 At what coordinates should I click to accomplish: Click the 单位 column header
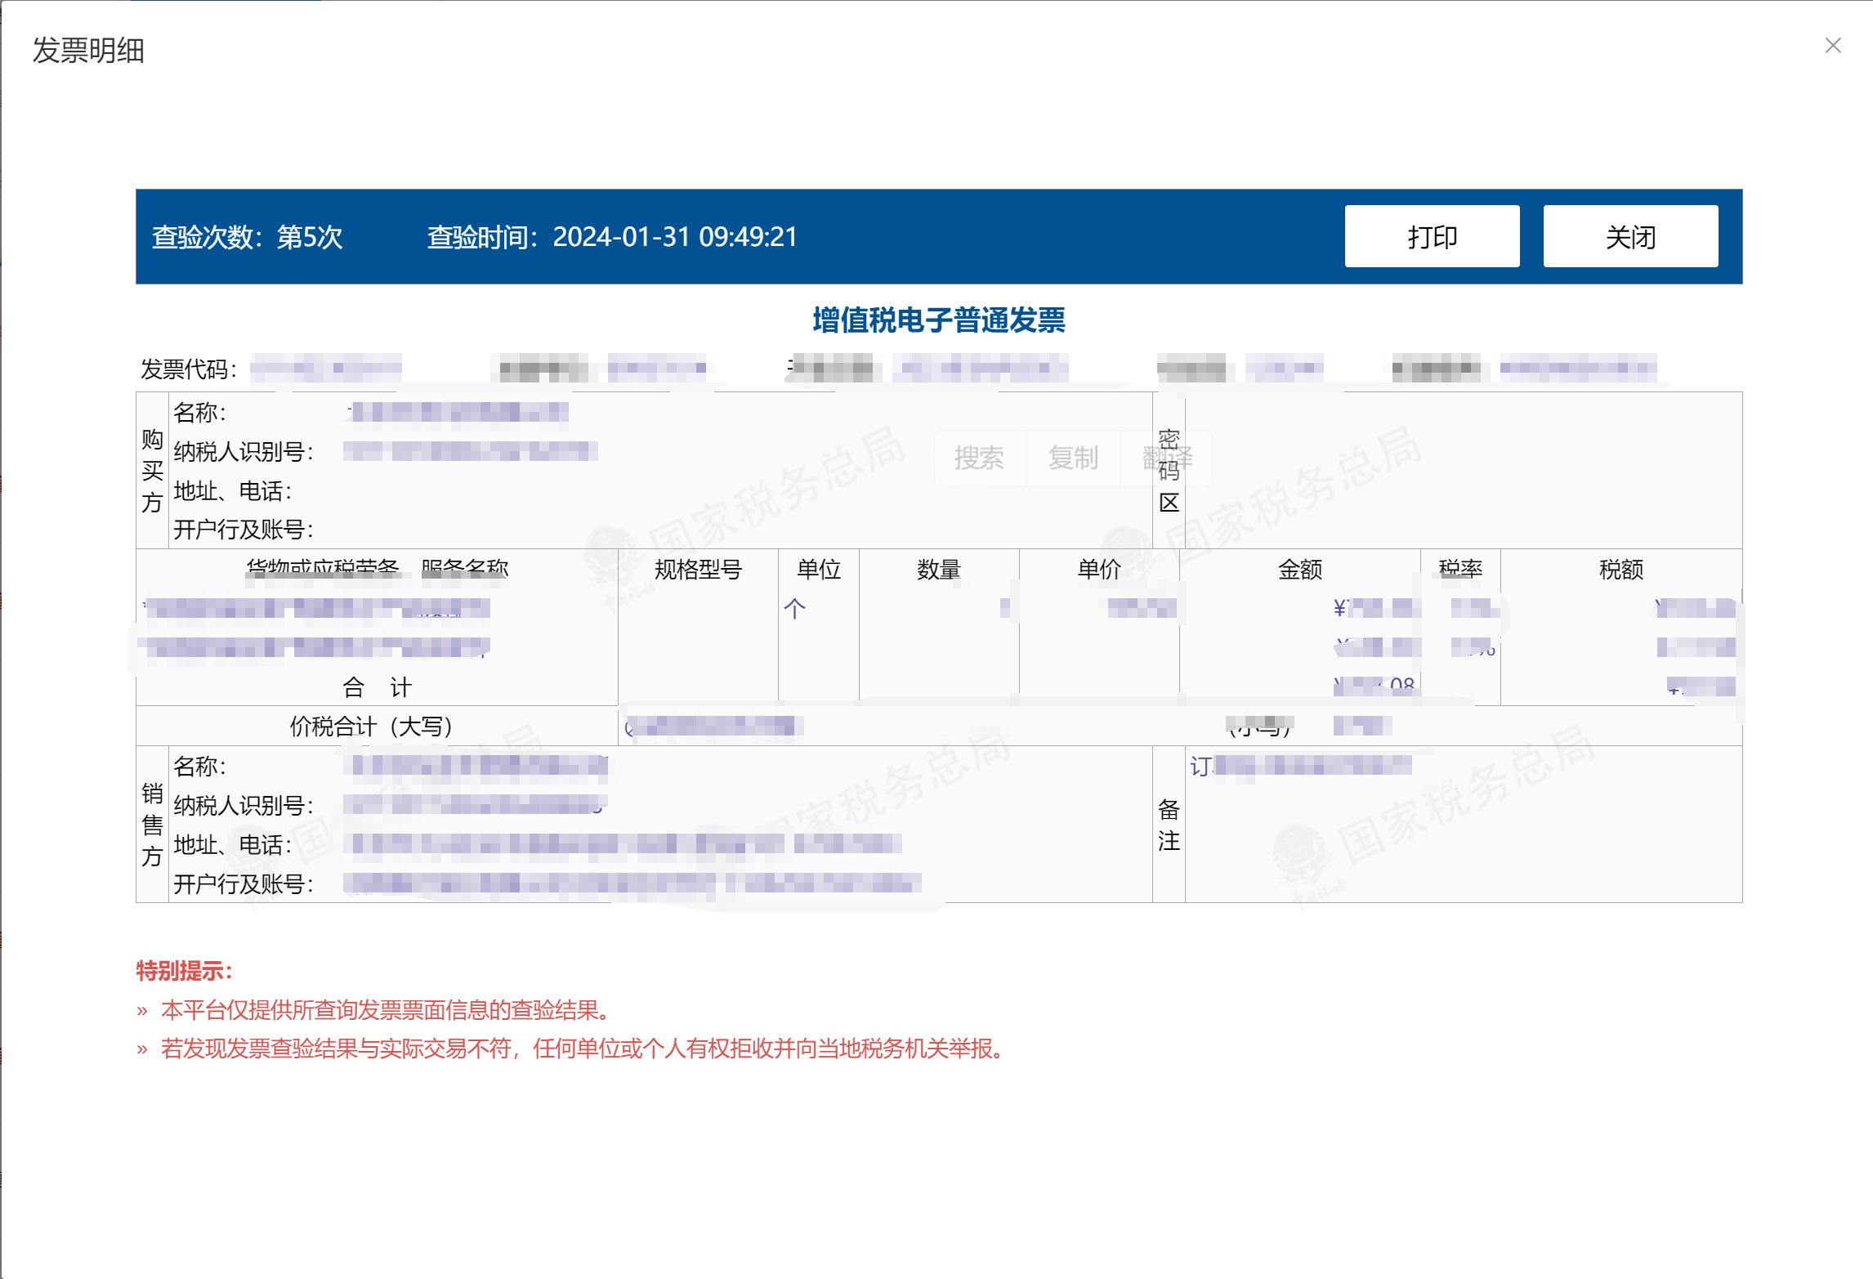[x=819, y=570]
